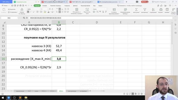Viewport: 178px width, 100px height.
Task: Click cell with value 52,7
Action: tap(59, 46)
